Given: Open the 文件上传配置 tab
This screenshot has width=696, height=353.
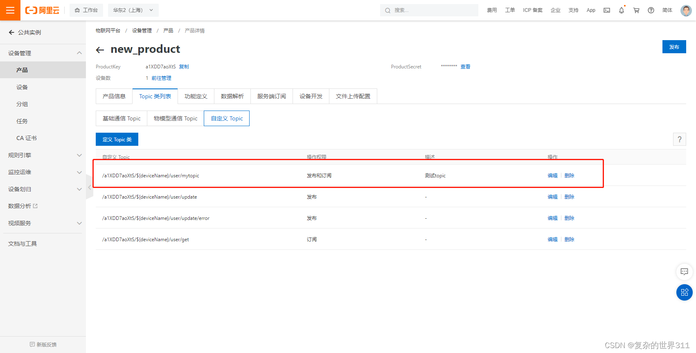Looking at the screenshot, I should coord(353,96).
